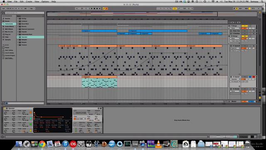This screenshot has height=150, width=266.
Task: Select the Drums category in the browser
Action: (x=7, y=21)
